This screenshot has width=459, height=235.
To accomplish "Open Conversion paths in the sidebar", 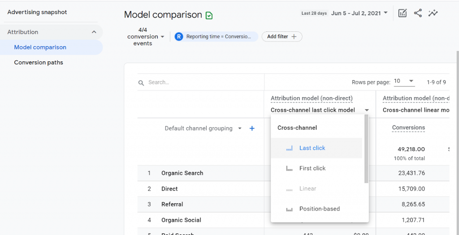I will [39, 63].
